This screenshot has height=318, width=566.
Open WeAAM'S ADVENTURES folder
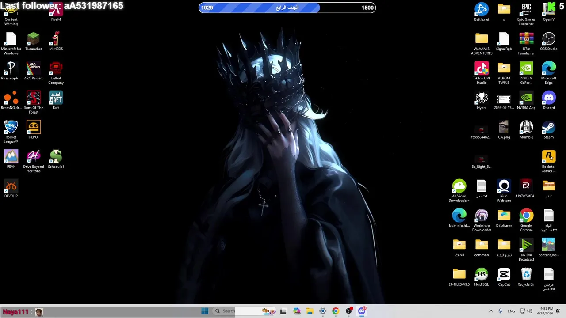coord(482,44)
